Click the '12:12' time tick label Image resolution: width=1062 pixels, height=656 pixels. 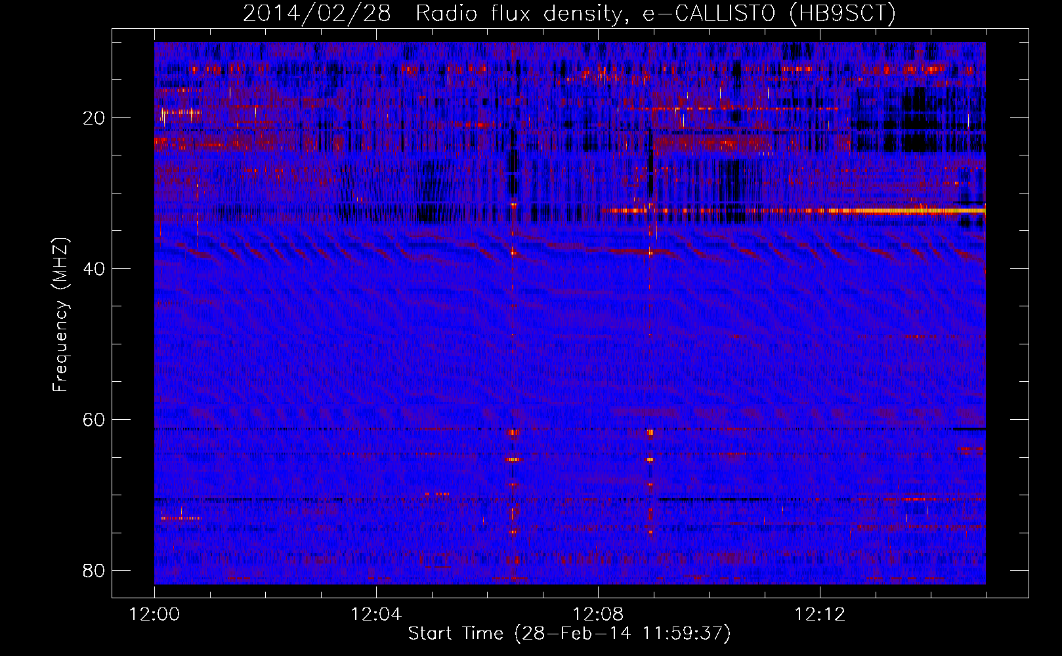(820, 615)
